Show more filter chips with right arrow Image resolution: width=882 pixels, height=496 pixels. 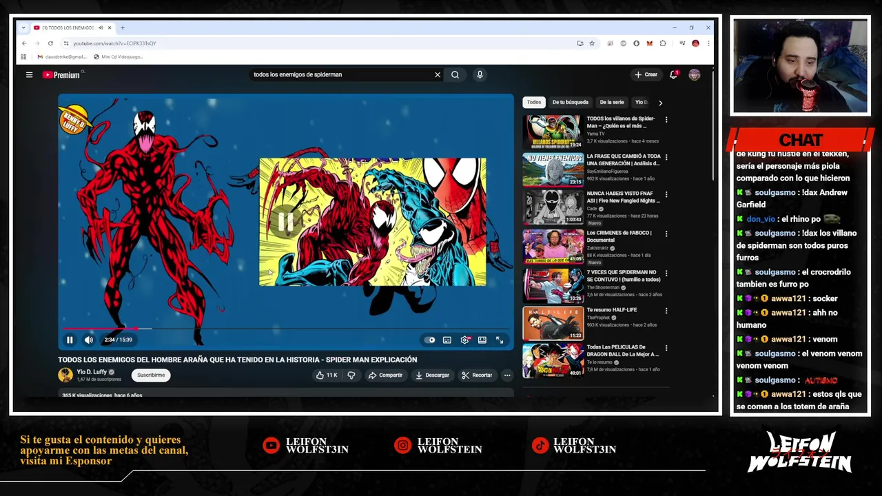tap(660, 103)
